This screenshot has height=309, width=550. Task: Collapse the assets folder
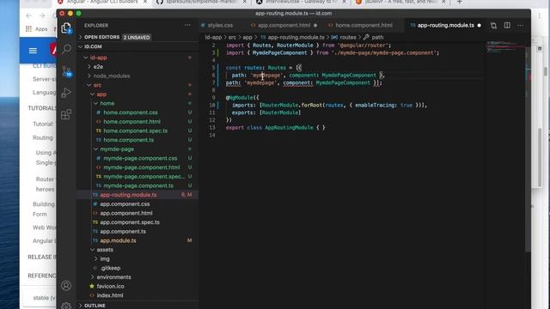click(x=105, y=250)
